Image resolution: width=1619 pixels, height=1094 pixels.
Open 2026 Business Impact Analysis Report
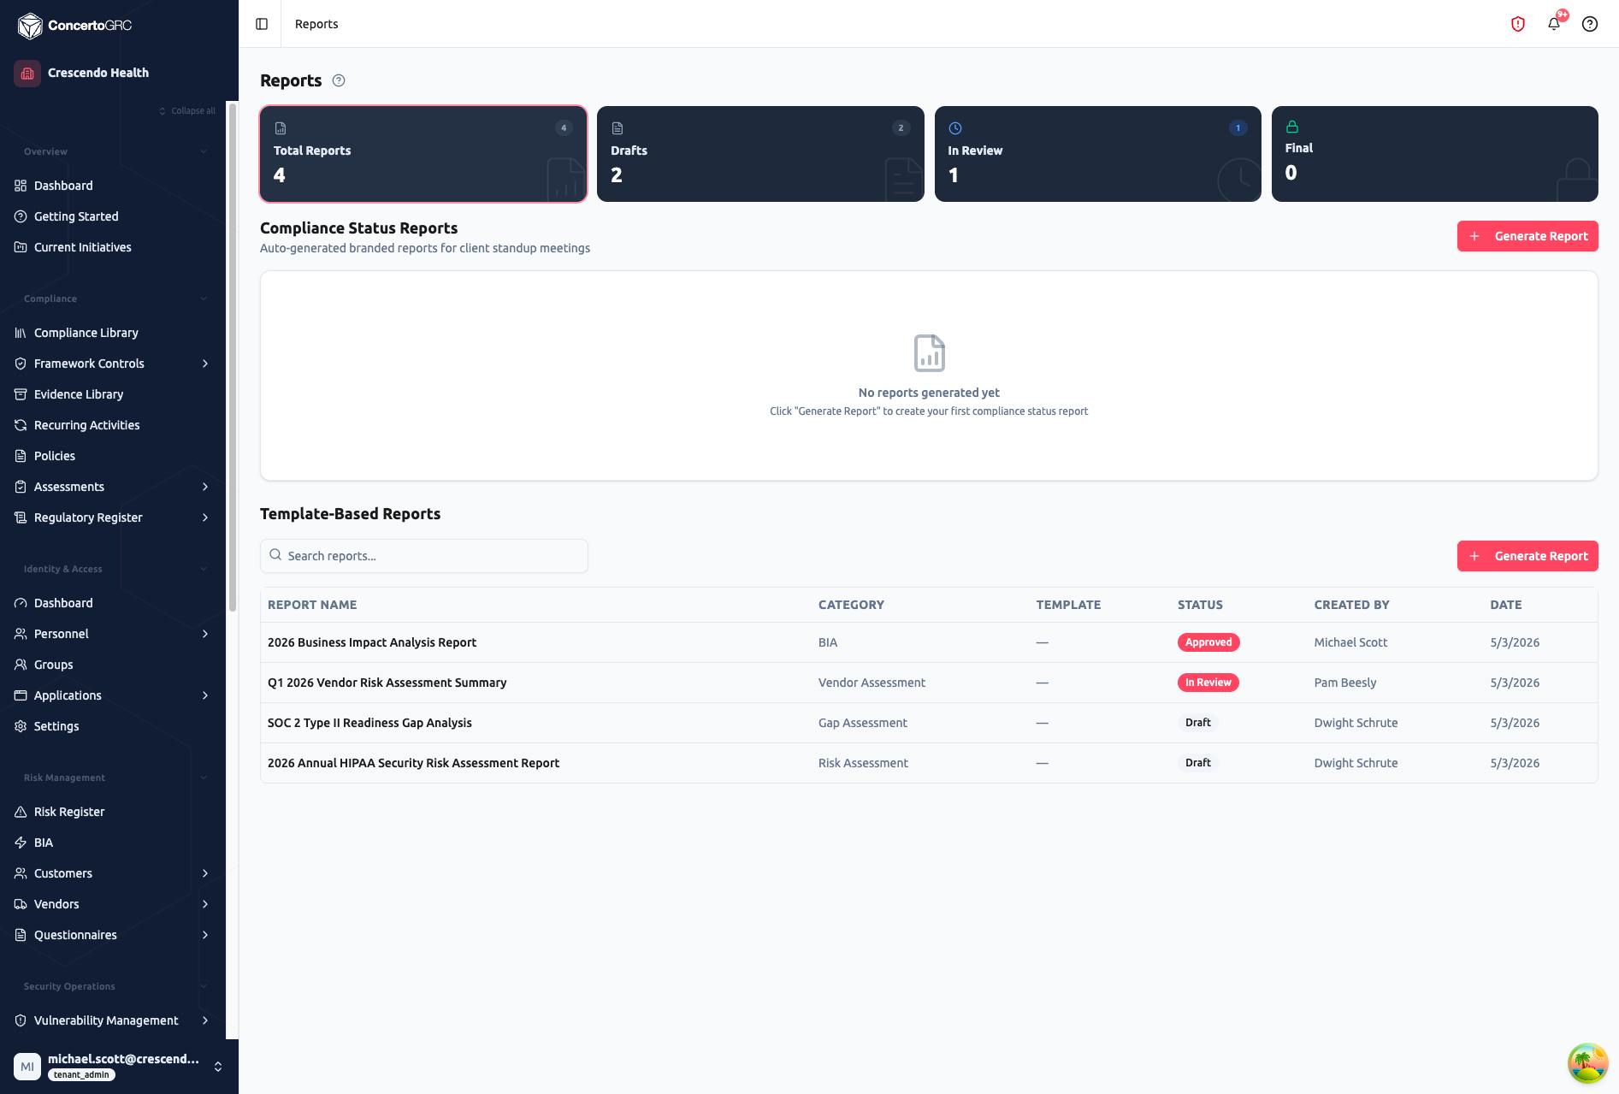coord(372,642)
